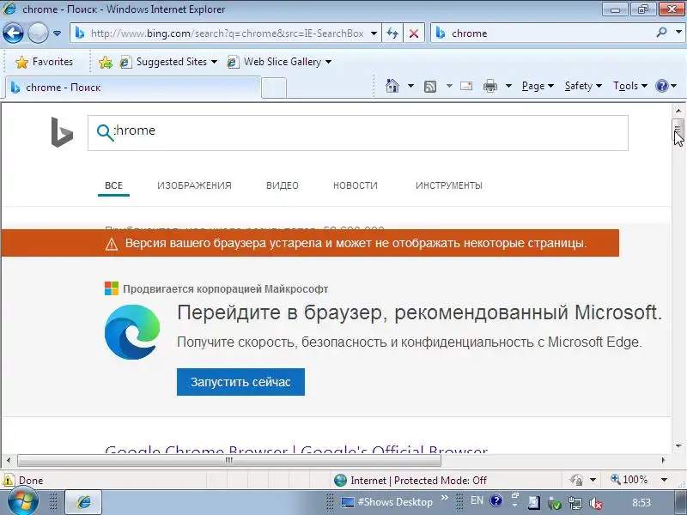The height and width of the screenshot is (515, 687).
Task: Open the Google Chrome Browser result link
Action: point(296,449)
